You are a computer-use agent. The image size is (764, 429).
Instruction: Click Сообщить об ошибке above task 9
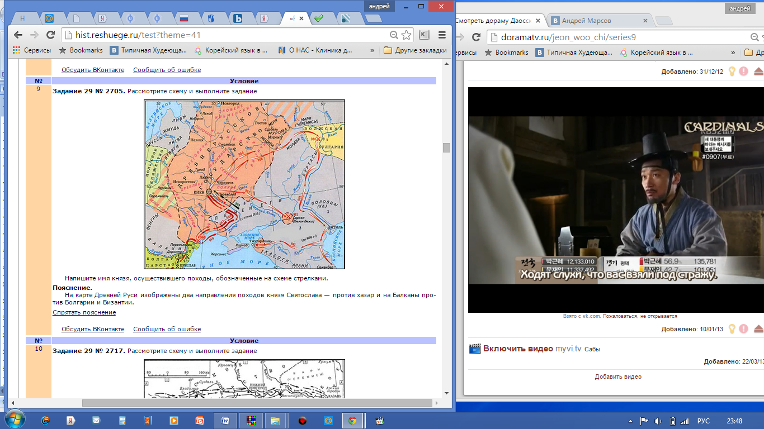click(167, 70)
